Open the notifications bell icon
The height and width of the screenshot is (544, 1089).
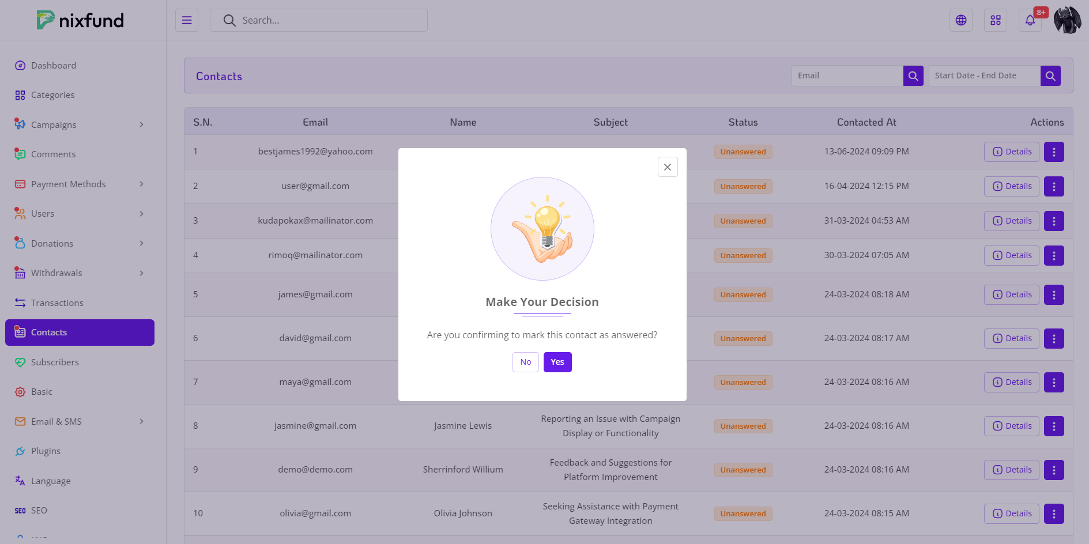coord(1030,20)
